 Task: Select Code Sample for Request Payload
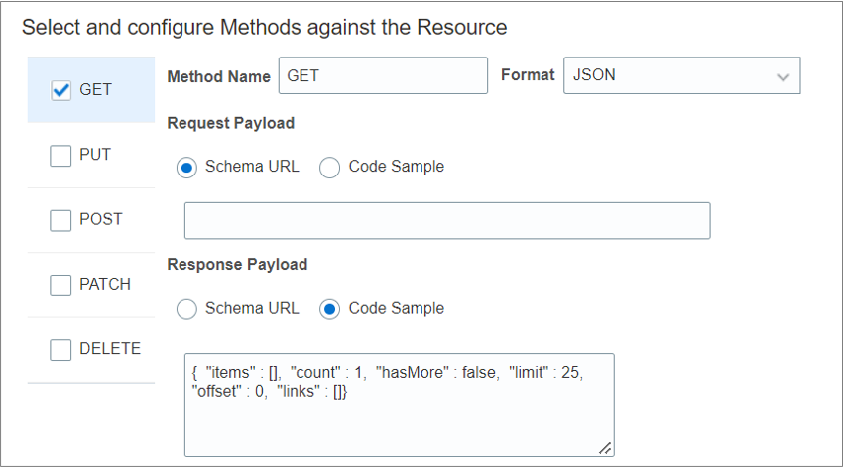click(330, 168)
